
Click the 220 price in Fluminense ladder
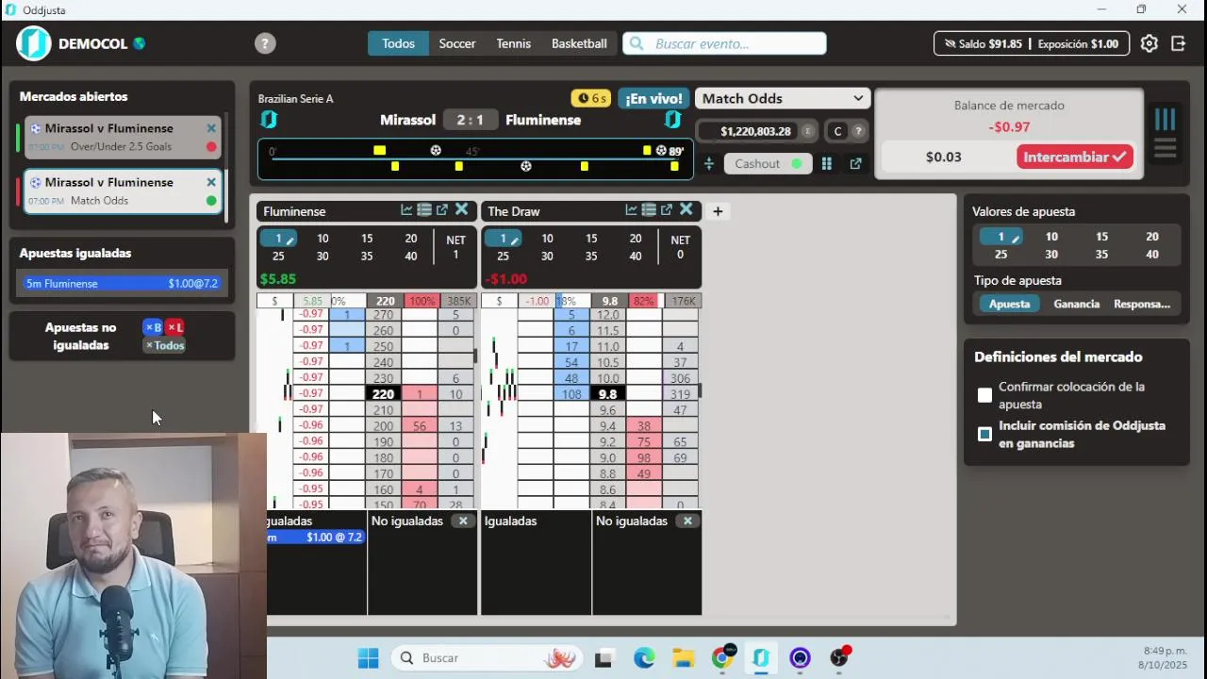point(383,394)
